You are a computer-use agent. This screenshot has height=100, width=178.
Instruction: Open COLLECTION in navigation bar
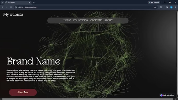coord(80,20)
